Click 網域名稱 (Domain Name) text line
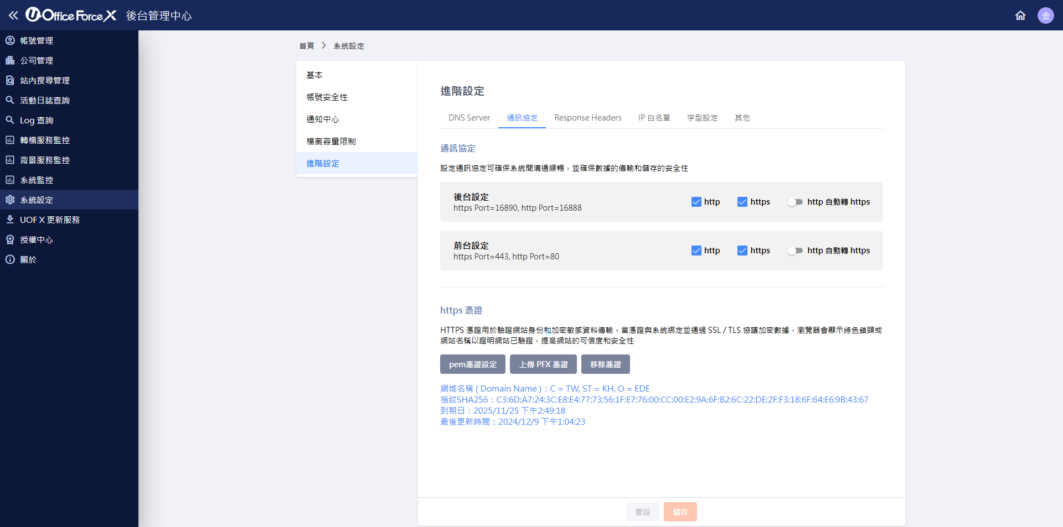 point(545,388)
